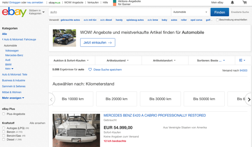Click the heart icon to save search
252x147 pixels.
(90, 69)
